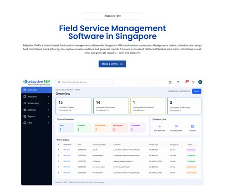Click the Completed badge in pipe fix row
Image resolution: width=239 pixels, height=187 pixels.
click(x=191, y=150)
